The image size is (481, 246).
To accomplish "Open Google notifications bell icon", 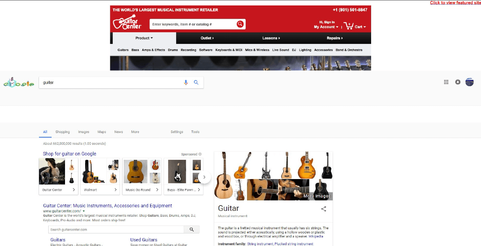I will pos(458,82).
